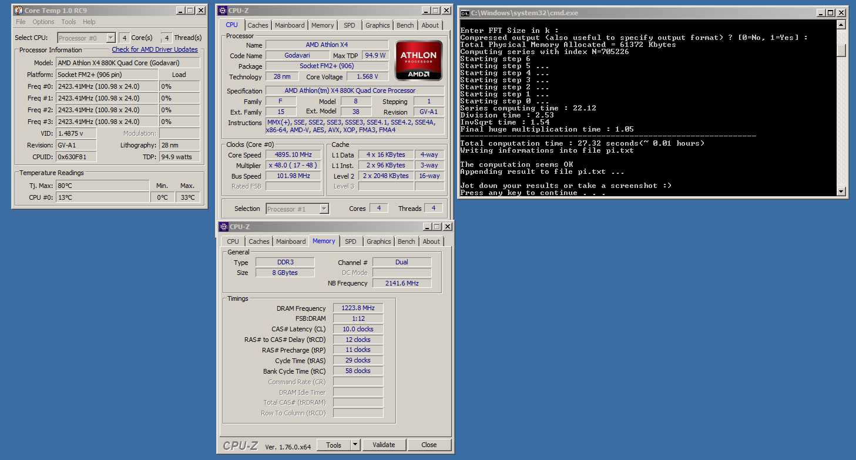Click the Validate button in CPU-Z

(384, 445)
